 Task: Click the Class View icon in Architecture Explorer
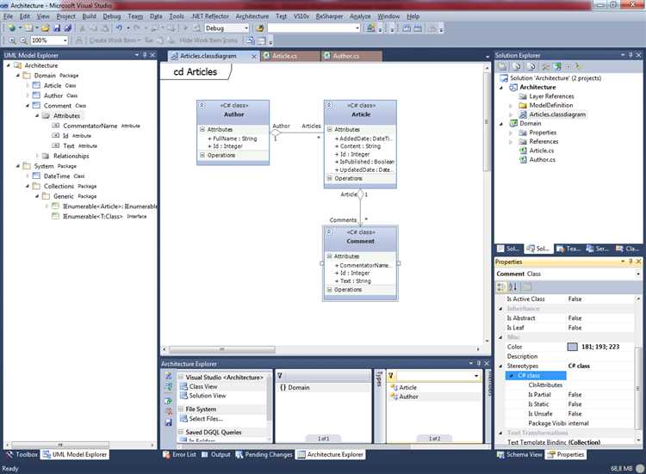point(183,386)
